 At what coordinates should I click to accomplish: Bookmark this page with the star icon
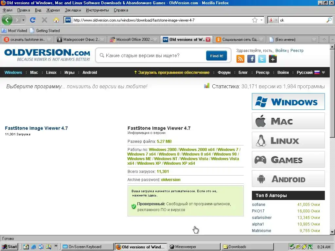tap(255, 20)
